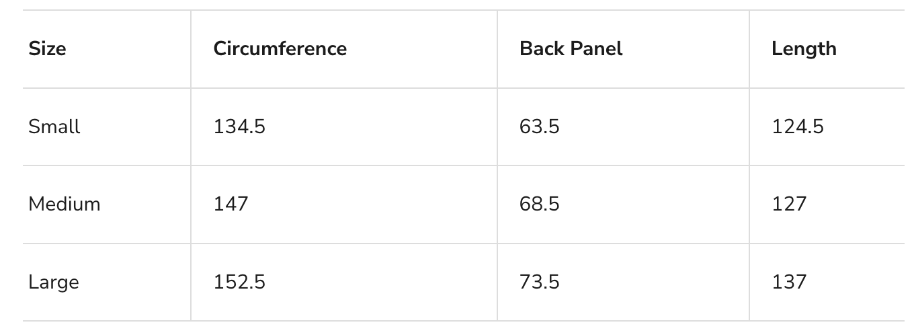Click the Size column header
This screenshot has width=914, height=335.
click(47, 49)
